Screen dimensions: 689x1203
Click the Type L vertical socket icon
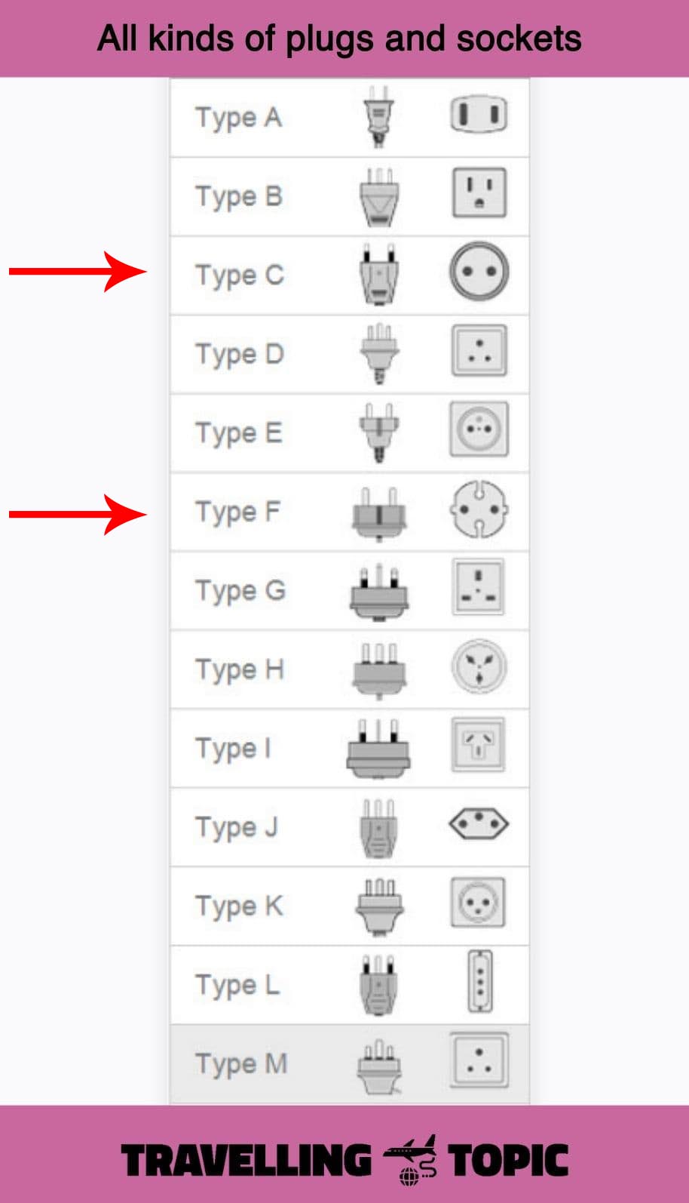(x=480, y=981)
